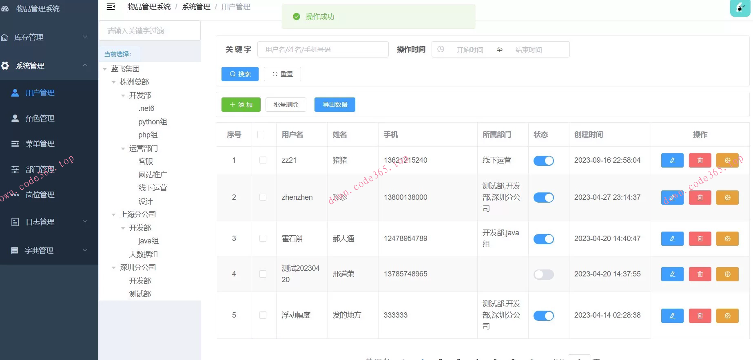The width and height of the screenshot is (753, 360).
Task: Click orange icon for user zhenzhen
Action: (727, 197)
